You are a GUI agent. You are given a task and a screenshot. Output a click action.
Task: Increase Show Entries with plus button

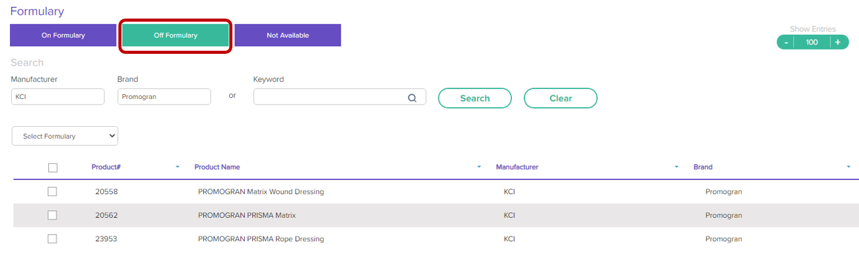[837, 42]
